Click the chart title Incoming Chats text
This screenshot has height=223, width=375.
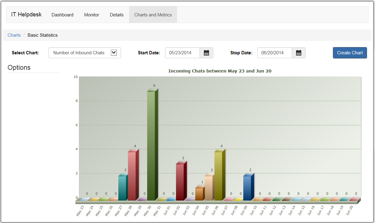[220, 71]
